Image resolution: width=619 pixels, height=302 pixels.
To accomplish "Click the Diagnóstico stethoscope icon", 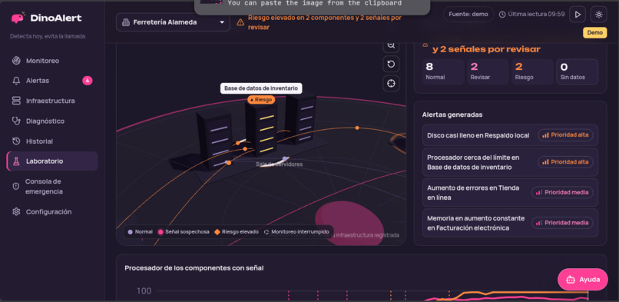I will (x=16, y=121).
